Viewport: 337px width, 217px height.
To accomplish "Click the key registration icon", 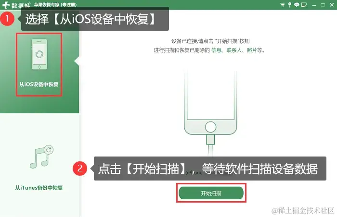I will pos(289,5).
